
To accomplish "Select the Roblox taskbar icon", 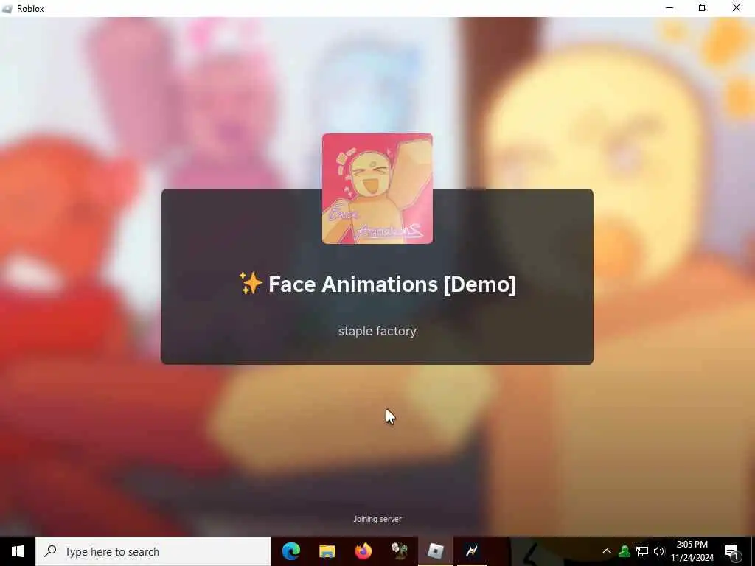I will 435,551.
